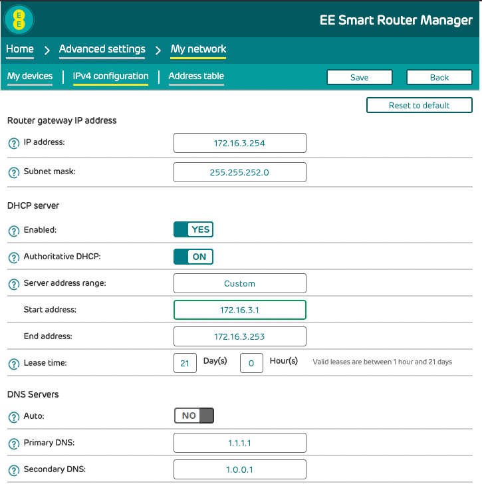Switch to the My devices tab
Screen dimensions: 482x488
(30, 76)
